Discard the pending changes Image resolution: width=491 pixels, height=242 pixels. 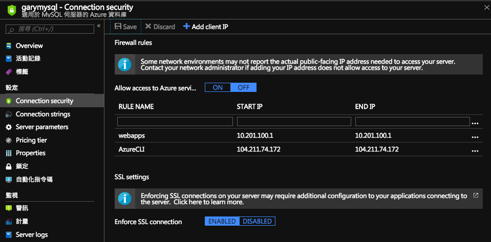[x=160, y=27]
